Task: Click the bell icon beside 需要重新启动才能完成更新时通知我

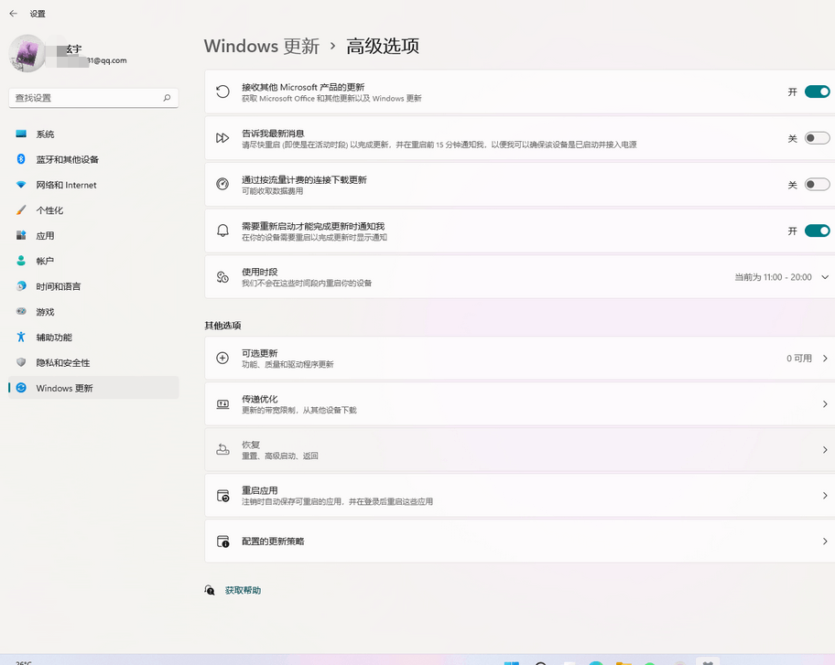Action: click(222, 231)
